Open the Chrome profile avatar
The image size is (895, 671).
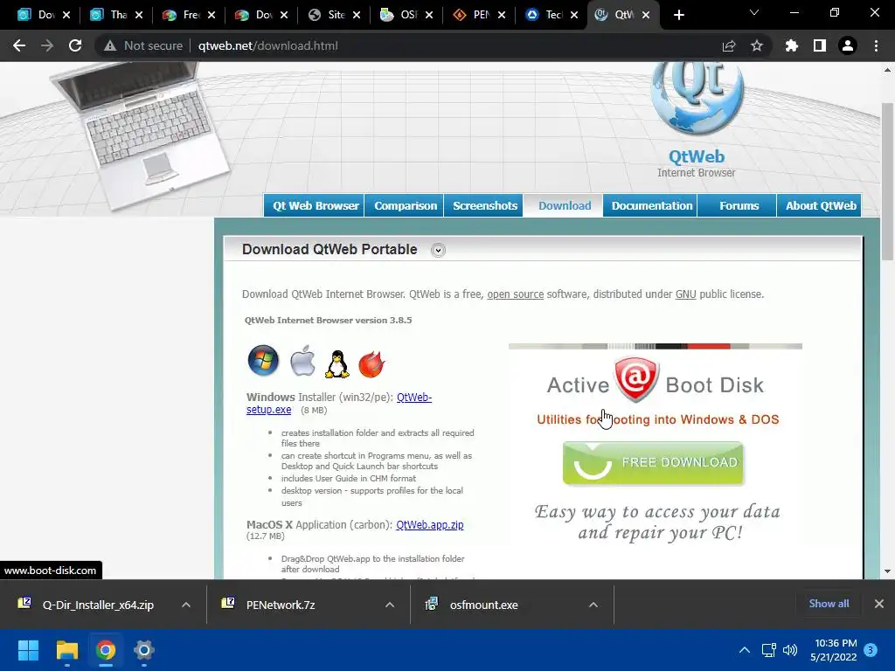coord(848,45)
